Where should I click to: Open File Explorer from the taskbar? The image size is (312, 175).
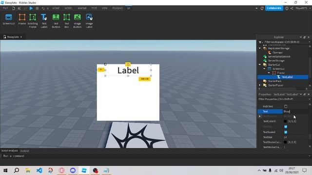coord(28,170)
